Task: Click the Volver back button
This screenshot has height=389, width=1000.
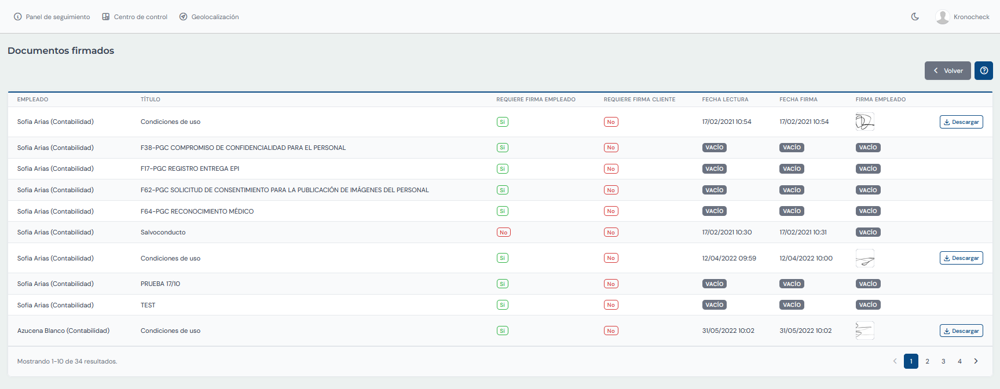Action: pos(947,71)
